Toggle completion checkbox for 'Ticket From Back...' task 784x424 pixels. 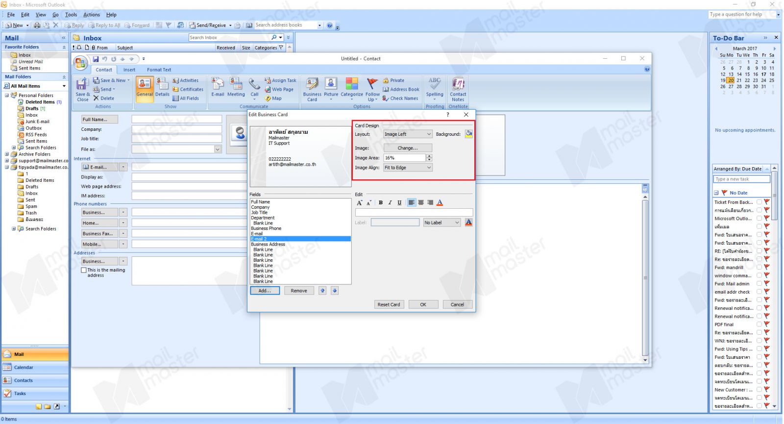click(759, 202)
